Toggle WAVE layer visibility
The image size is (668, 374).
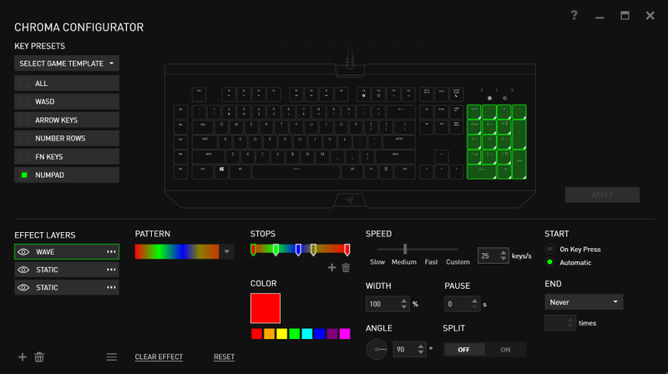point(23,252)
